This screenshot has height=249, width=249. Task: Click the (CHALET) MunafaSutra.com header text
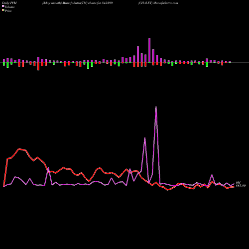point(158,3)
